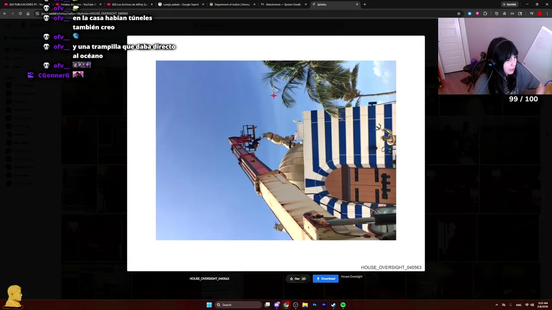Open a new browser tab
Screen dimensions: 552x310
(365, 4)
